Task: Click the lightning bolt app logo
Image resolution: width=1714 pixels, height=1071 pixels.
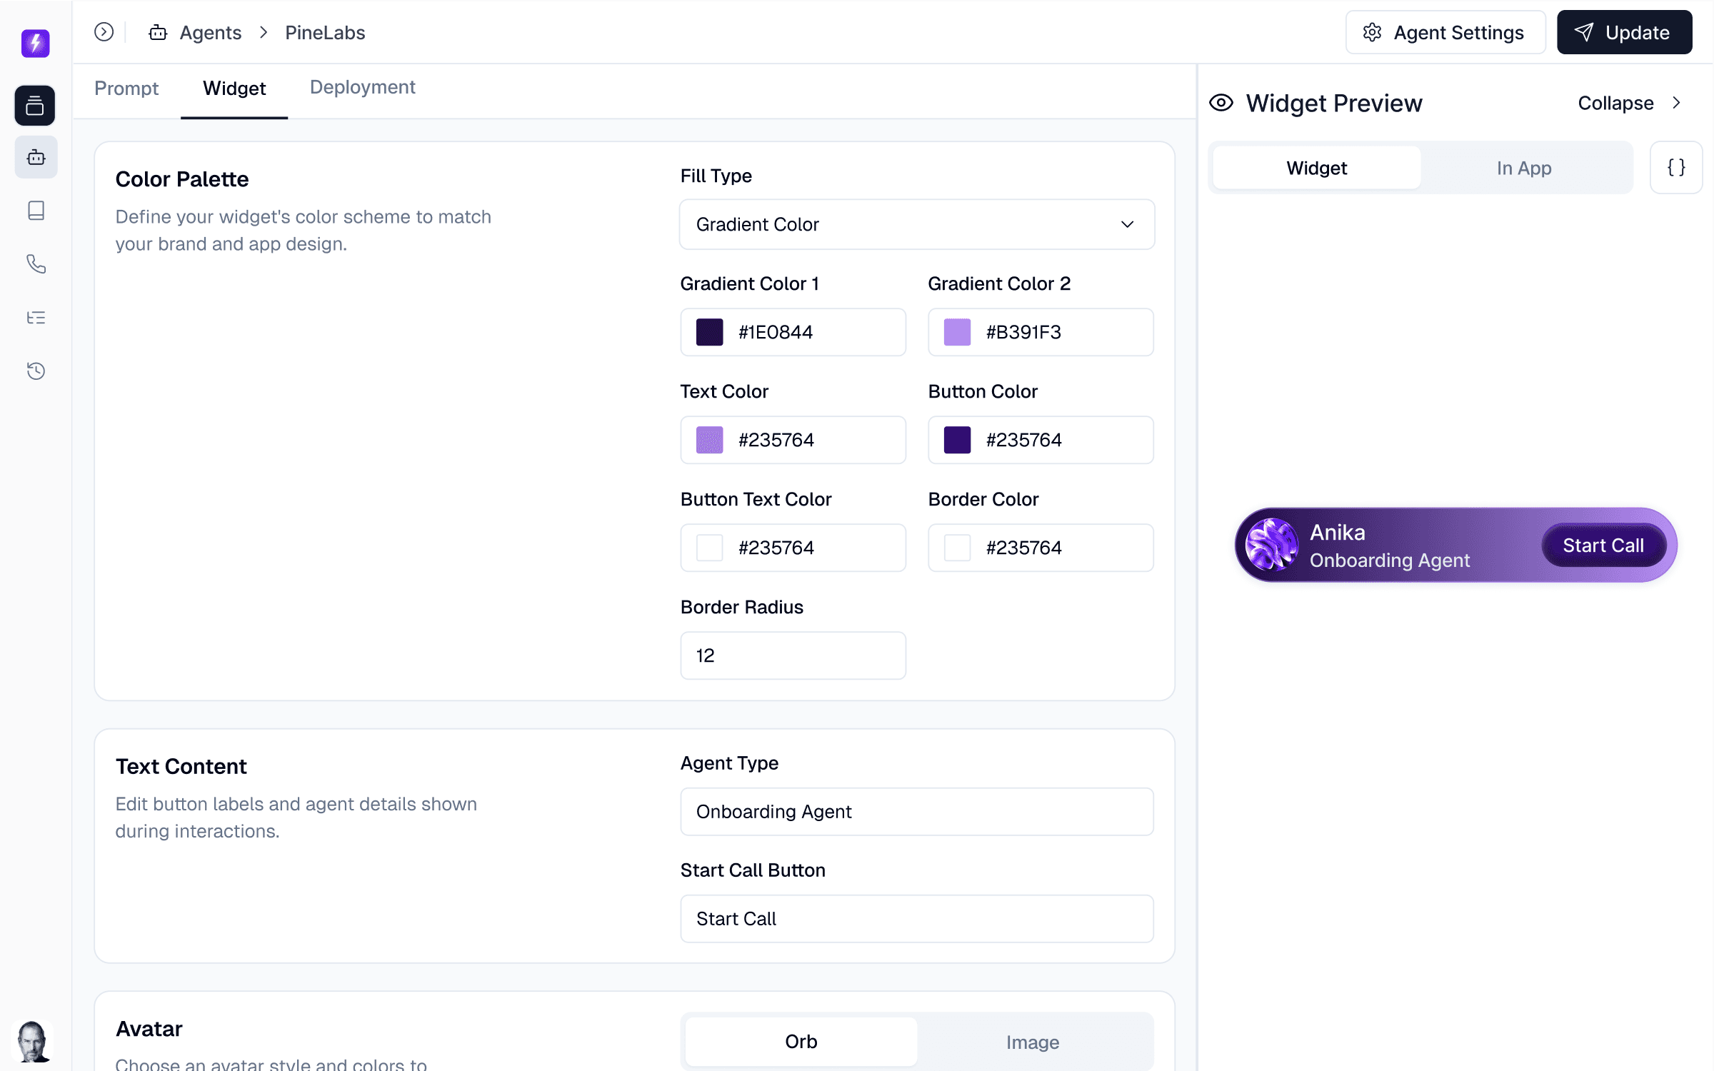Action: 35,43
